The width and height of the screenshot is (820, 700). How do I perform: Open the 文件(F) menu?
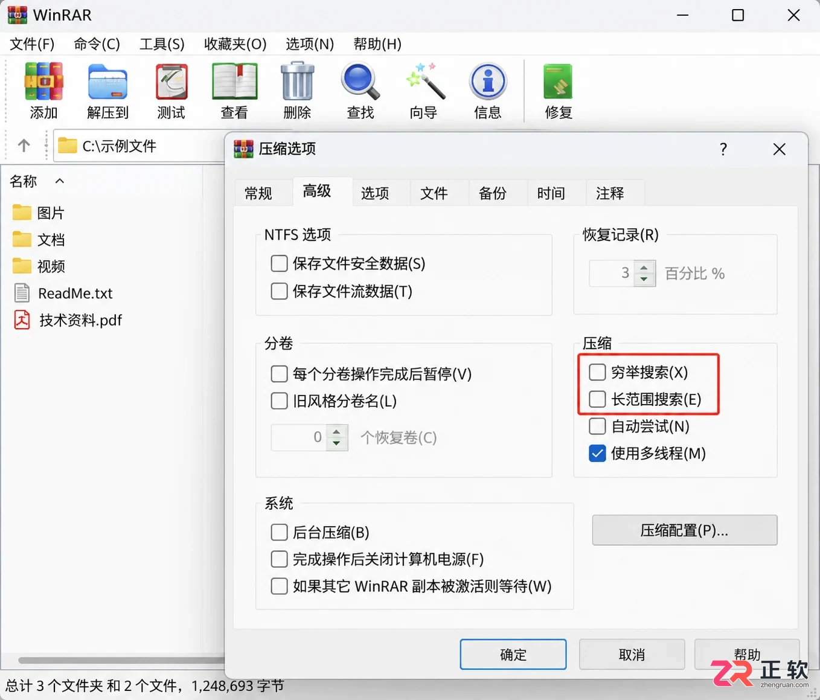coord(32,44)
